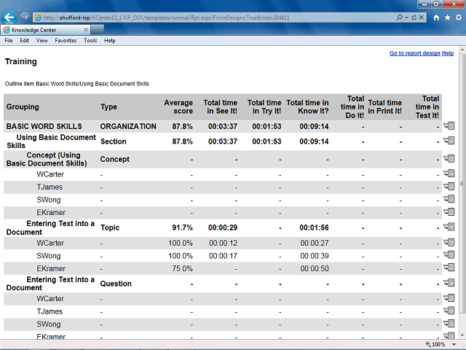Click the browser Forward arrow button
The height and width of the screenshot is (350, 466).
click(x=25, y=17)
